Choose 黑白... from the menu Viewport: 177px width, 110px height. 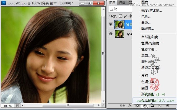coord(146,55)
